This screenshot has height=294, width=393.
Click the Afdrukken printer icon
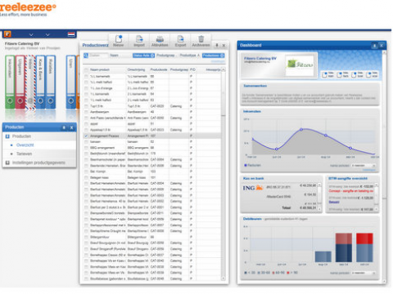point(160,39)
